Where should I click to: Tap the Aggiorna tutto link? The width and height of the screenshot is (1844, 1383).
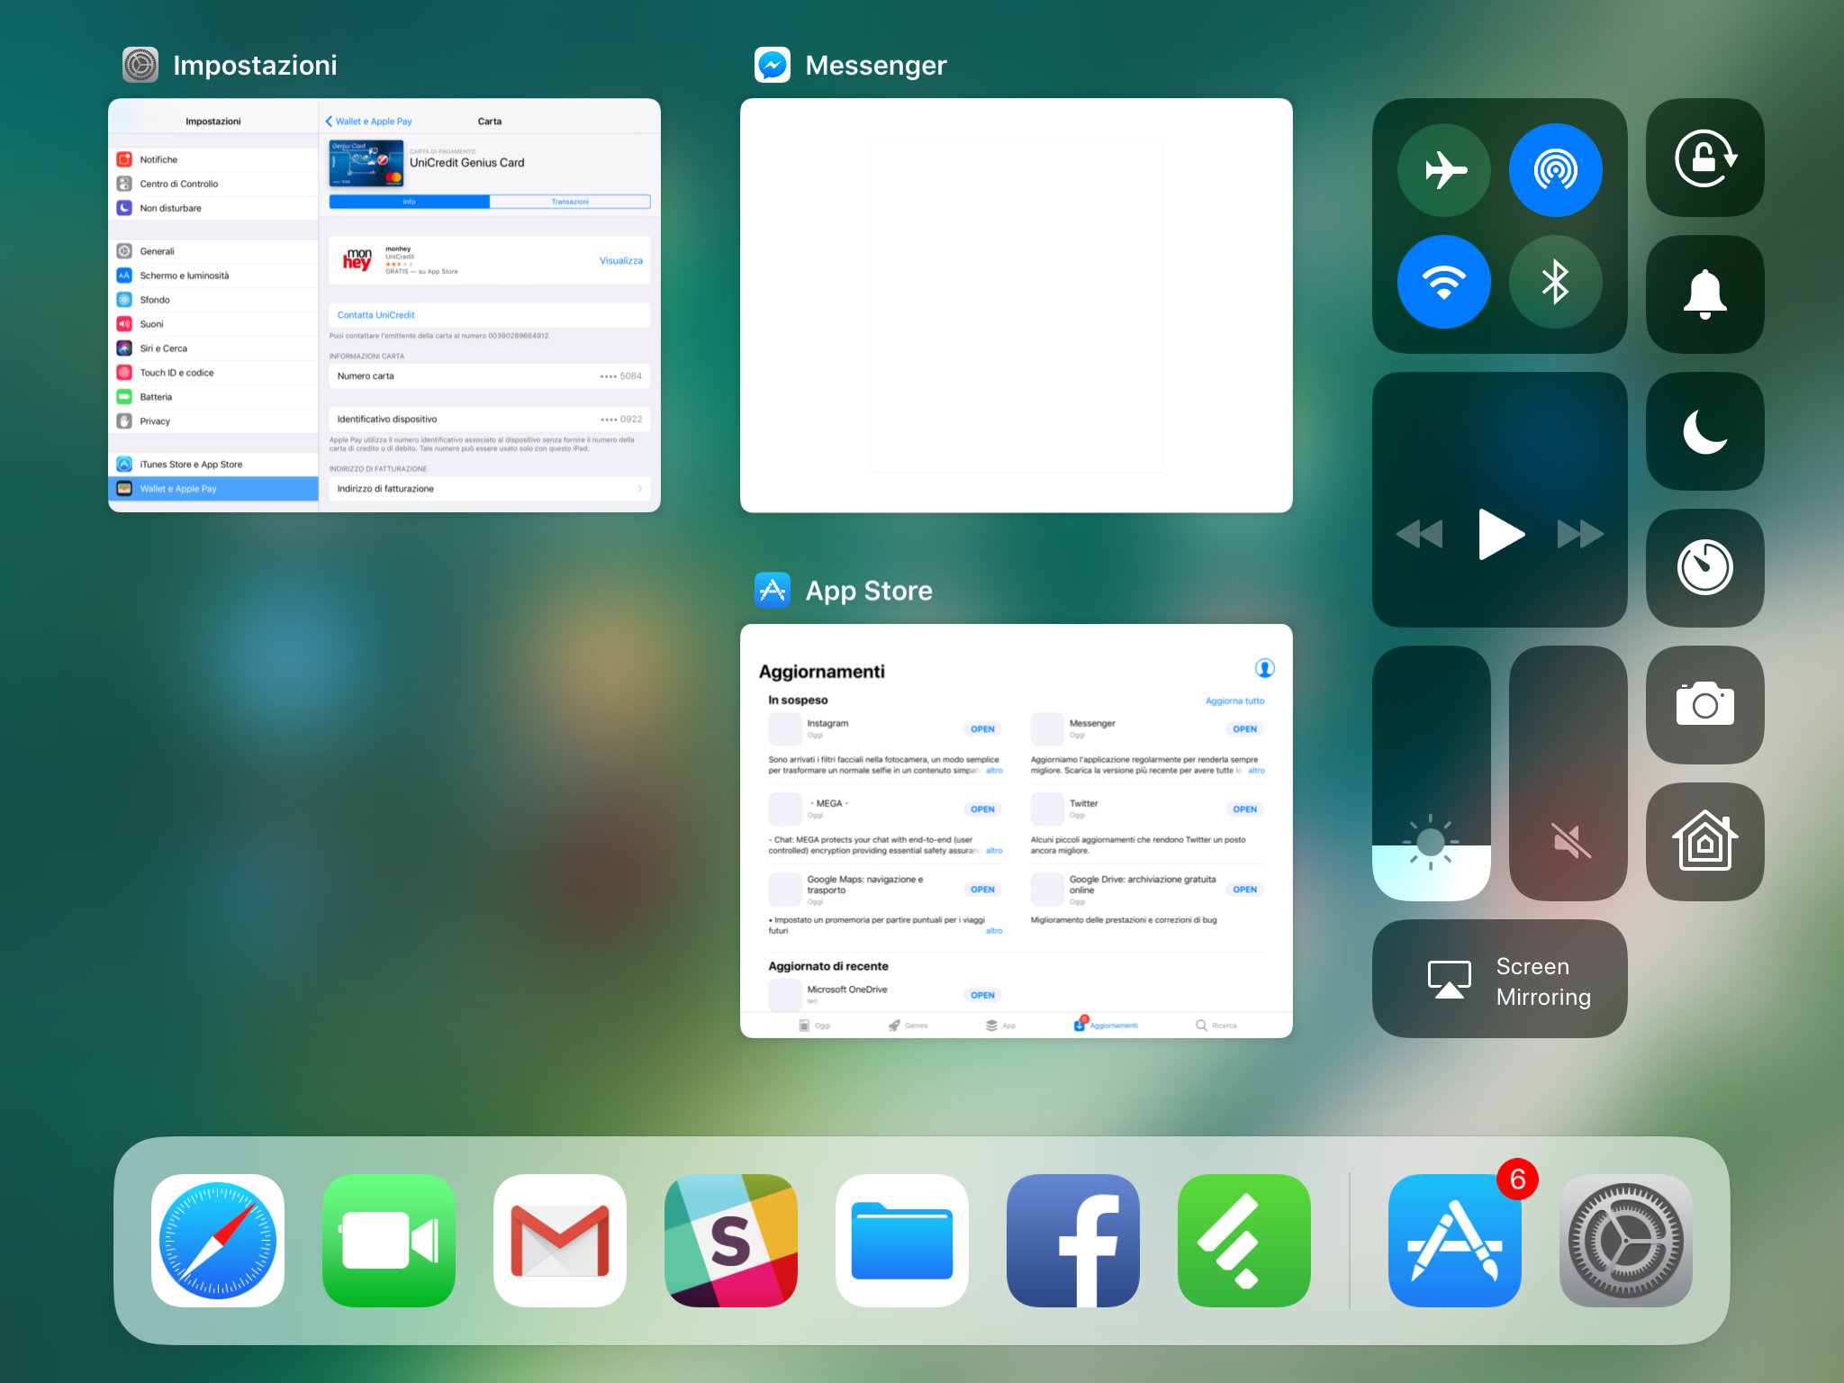tap(1234, 701)
